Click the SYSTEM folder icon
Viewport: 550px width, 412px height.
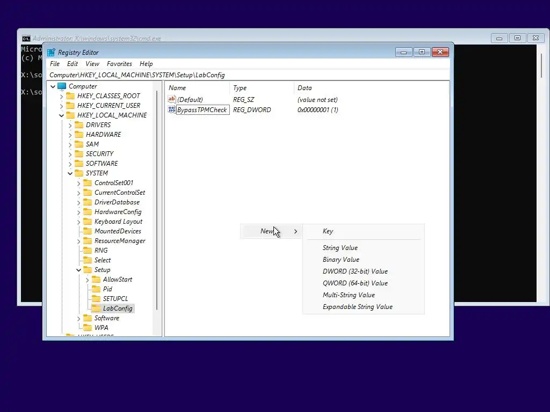[79, 173]
